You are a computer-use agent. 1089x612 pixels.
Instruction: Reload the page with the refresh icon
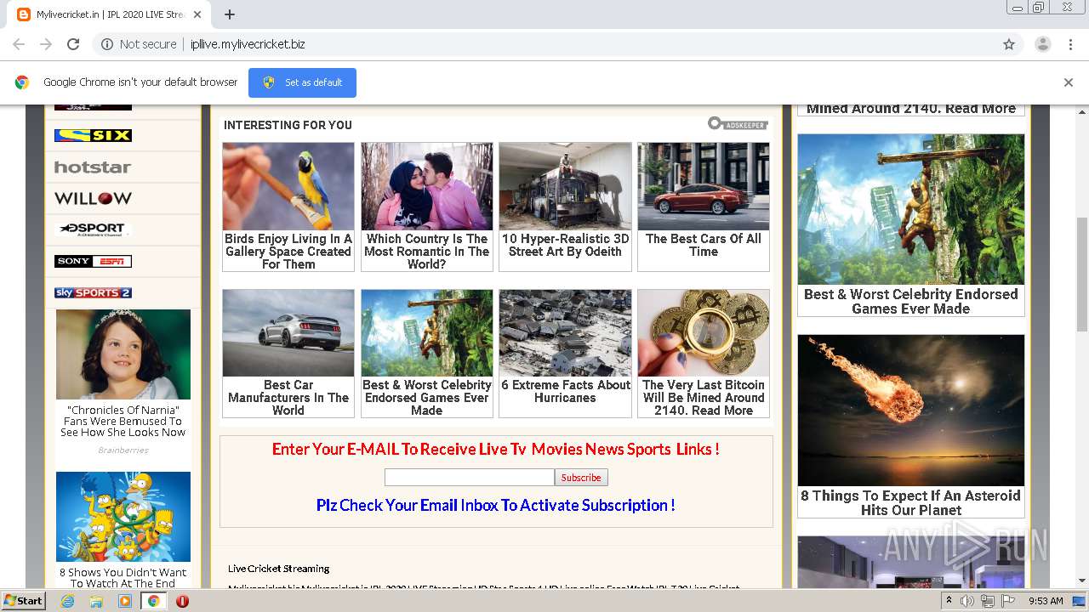point(73,44)
